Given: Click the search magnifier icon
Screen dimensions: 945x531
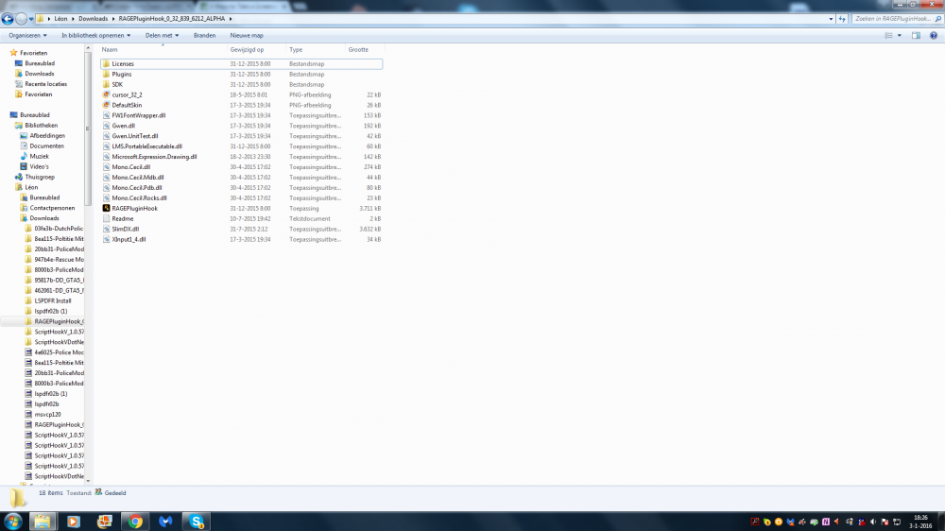Looking at the screenshot, I should coord(937,19).
